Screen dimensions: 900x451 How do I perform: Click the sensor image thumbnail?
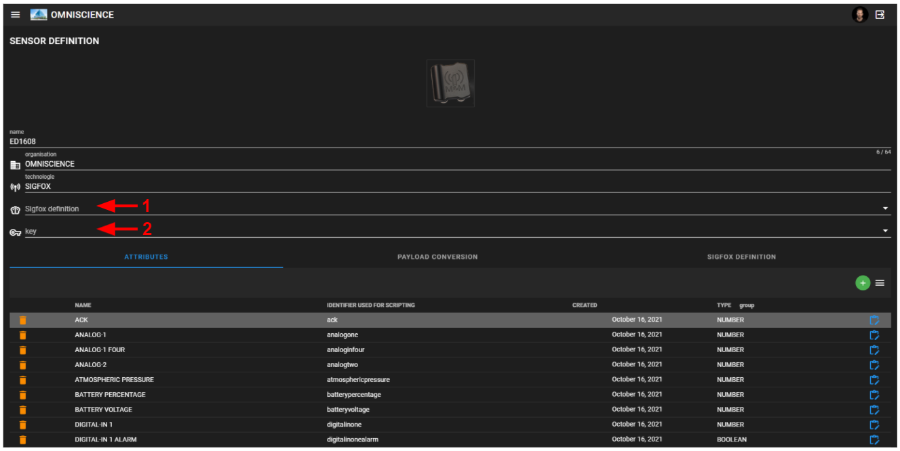coord(450,83)
